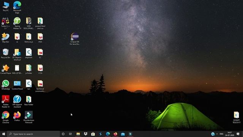The height and width of the screenshot is (137, 243).
Task: Select the IMG-20190... file
Action: (x=17, y=69)
